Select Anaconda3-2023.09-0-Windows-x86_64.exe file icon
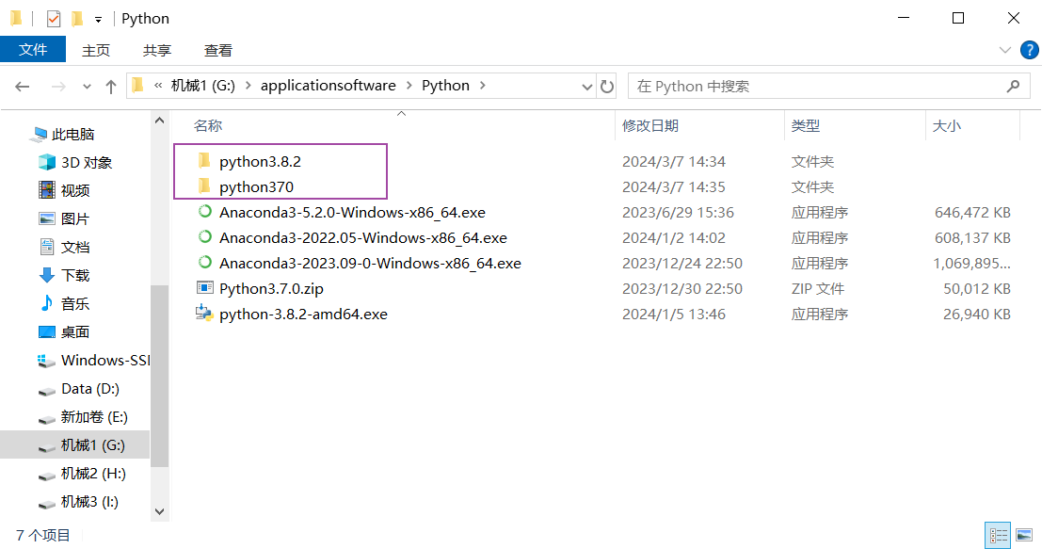This screenshot has height=549, width=1042. coord(204,262)
